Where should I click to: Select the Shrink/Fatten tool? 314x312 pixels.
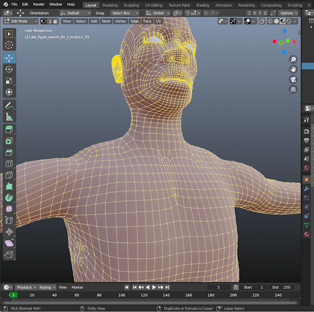(9, 232)
